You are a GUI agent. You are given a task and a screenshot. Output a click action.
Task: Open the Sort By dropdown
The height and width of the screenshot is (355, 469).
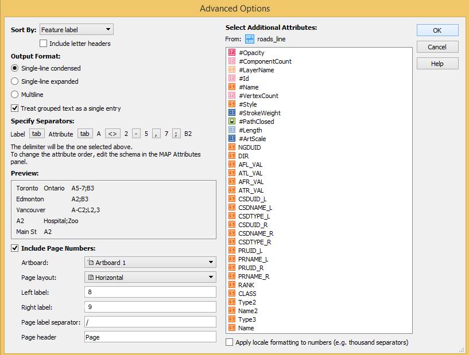pyautogui.click(x=76, y=30)
